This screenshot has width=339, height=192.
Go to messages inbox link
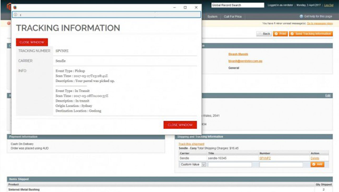320,24
